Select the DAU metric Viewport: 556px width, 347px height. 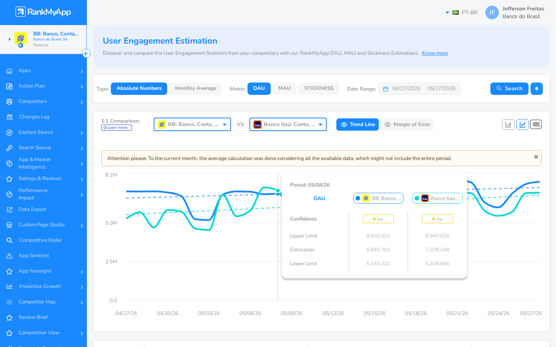(x=259, y=89)
